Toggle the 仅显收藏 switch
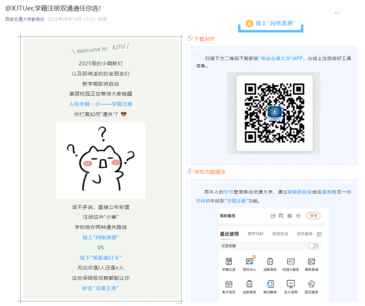This screenshot has width=365, height=306. [x=313, y=246]
